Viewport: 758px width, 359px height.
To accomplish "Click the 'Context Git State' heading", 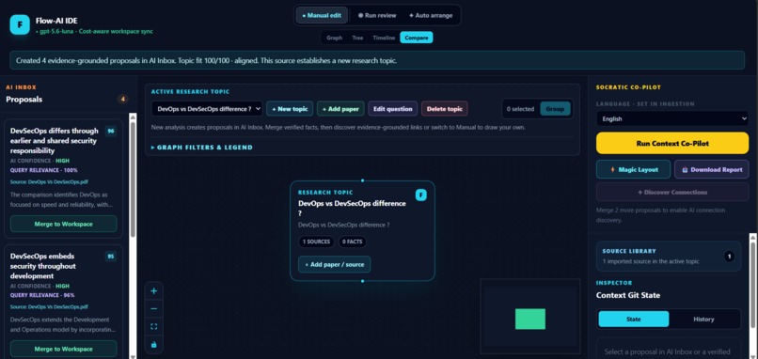I will point(628,295).
